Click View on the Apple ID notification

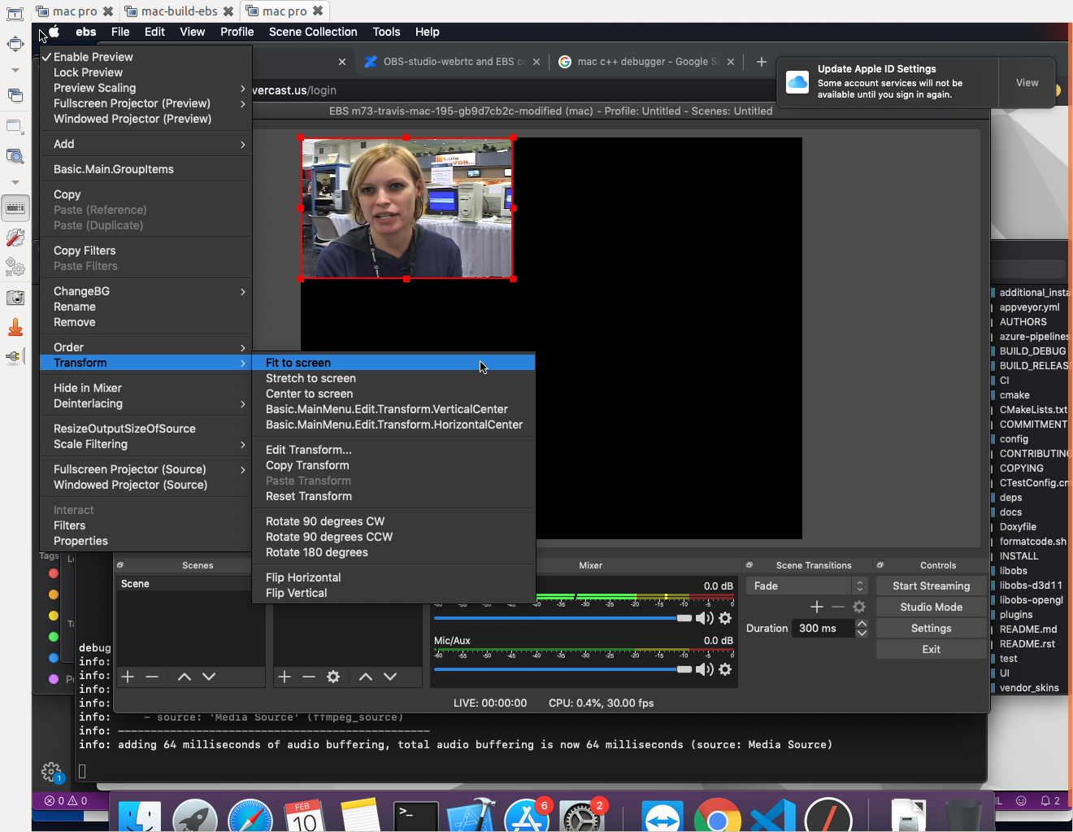coord(1027,82)
